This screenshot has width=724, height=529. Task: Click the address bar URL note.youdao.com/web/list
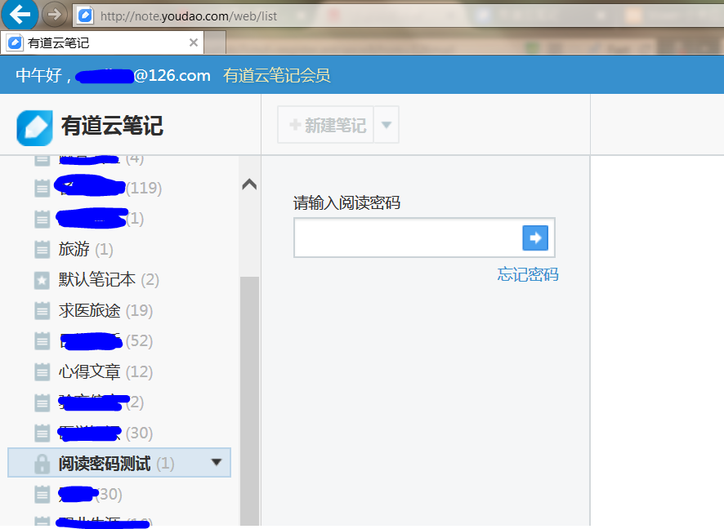point(189,16)
